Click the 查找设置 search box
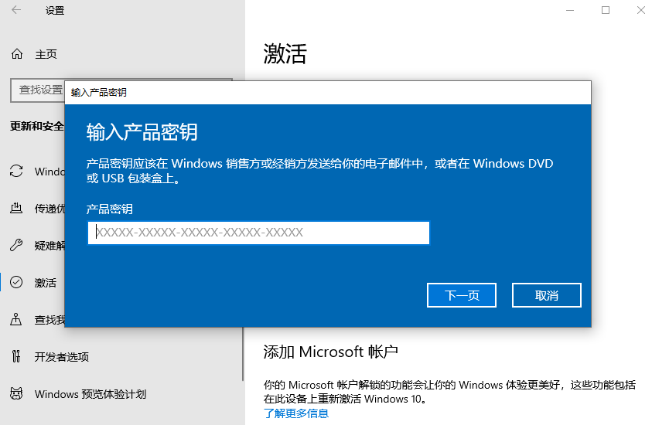This screenshot has height=425, width=652. coord(37,90)
